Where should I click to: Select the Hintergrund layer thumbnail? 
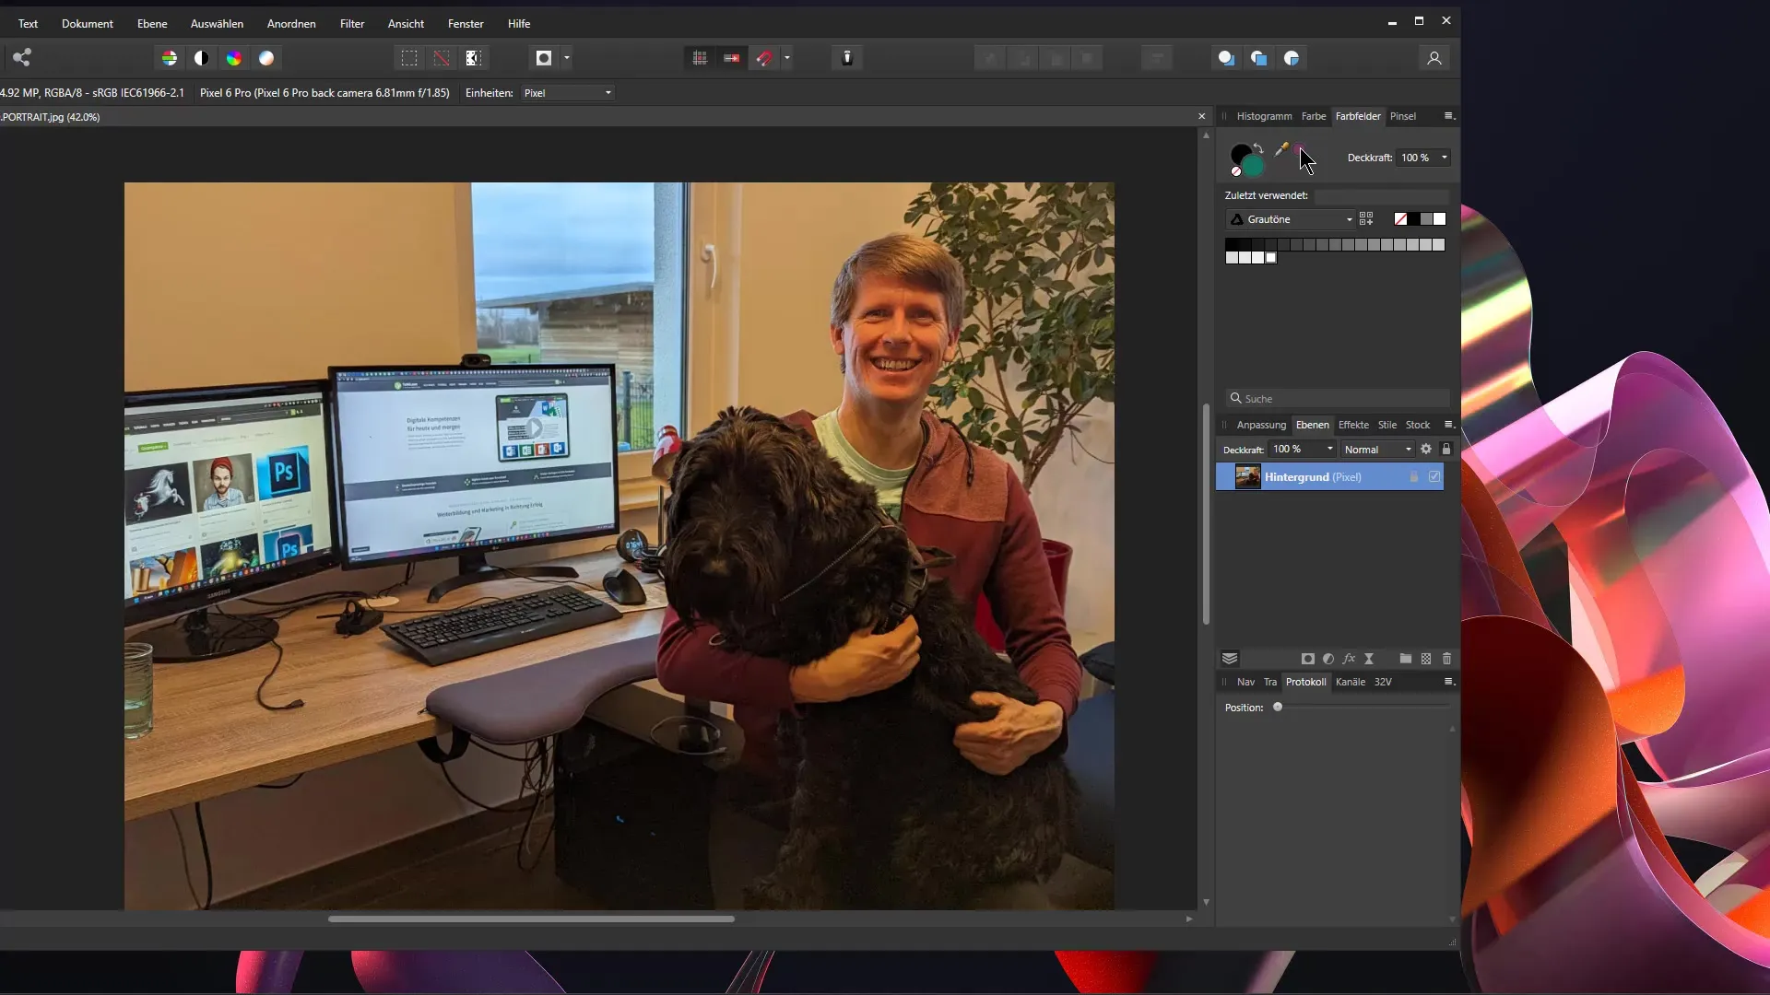[x=1247, y=476]
